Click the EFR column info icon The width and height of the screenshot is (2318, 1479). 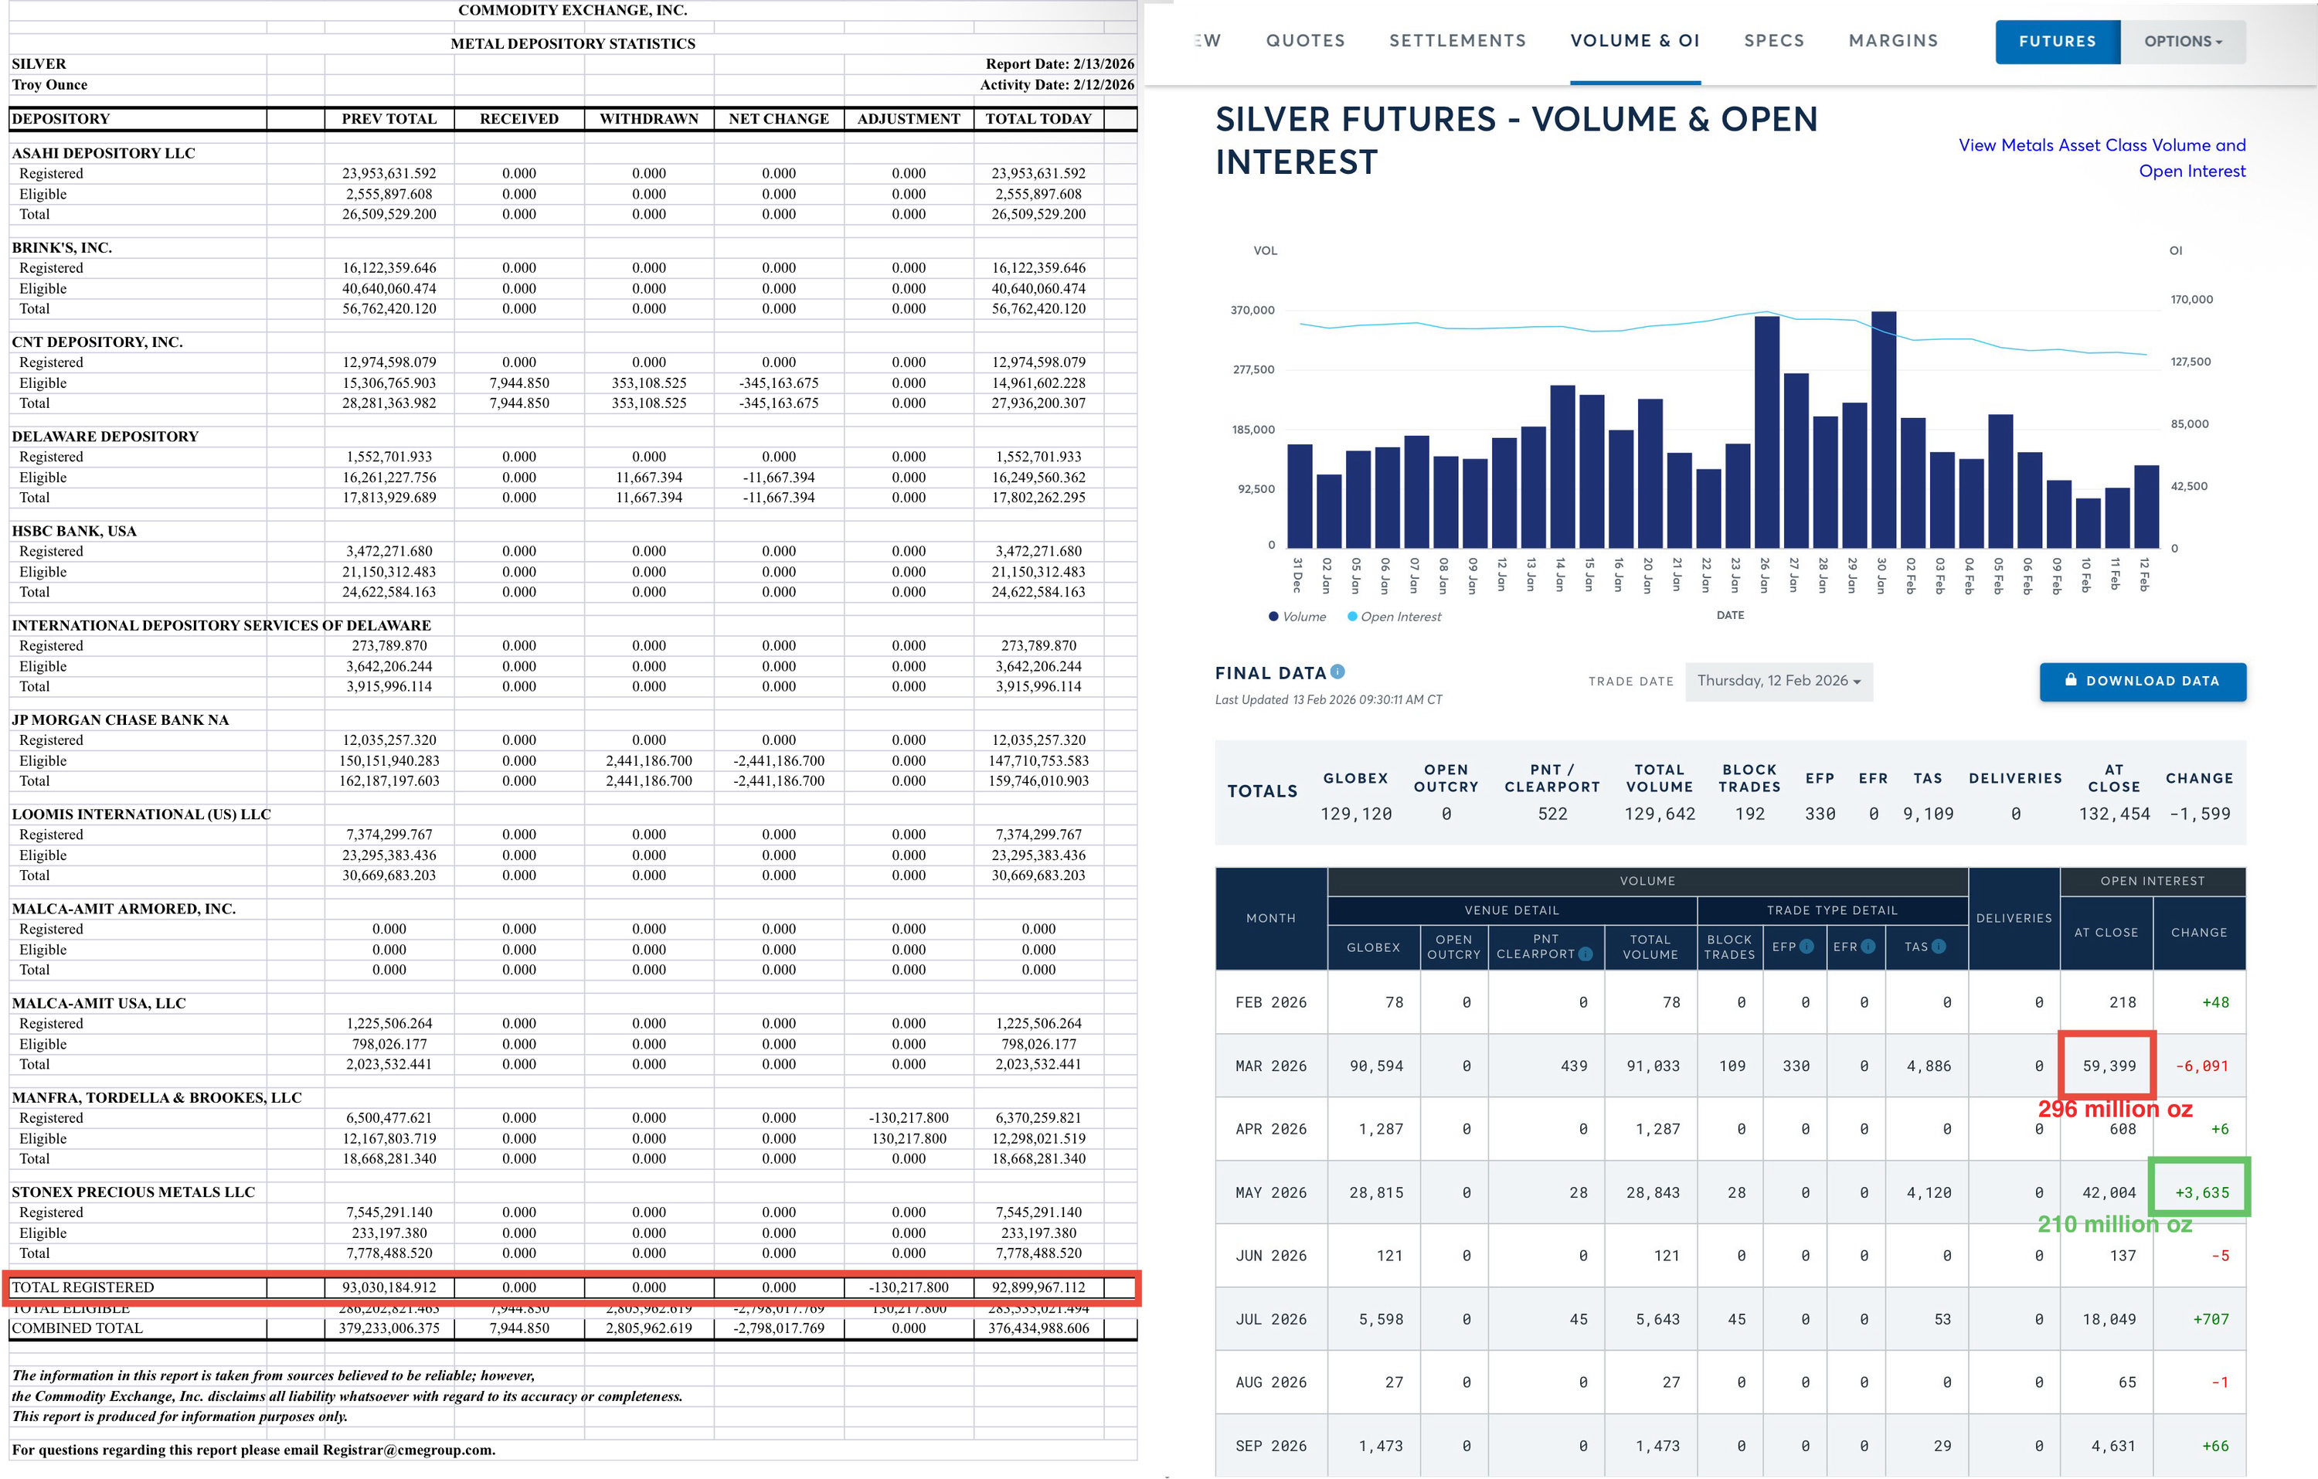[1868, 947]
